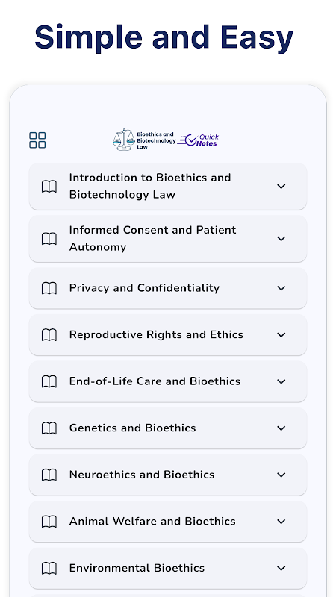This screenshot has width=336, height=597.
Task: Select Neuroethics and Bioethics title text
Action: (142, 475)
